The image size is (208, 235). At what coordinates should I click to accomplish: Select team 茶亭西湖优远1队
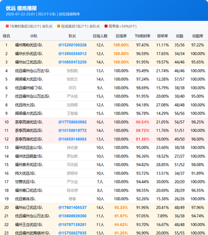[29, 122]
